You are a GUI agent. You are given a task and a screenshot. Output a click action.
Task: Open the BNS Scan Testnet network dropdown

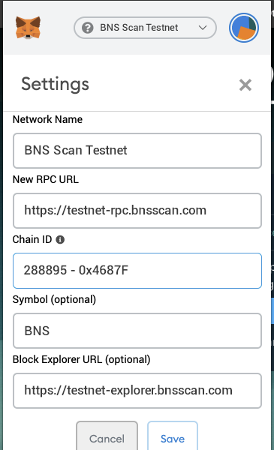(145, 28)
